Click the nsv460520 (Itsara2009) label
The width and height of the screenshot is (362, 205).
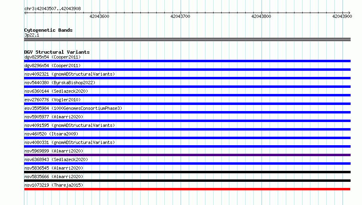click(x=51, y=134)
